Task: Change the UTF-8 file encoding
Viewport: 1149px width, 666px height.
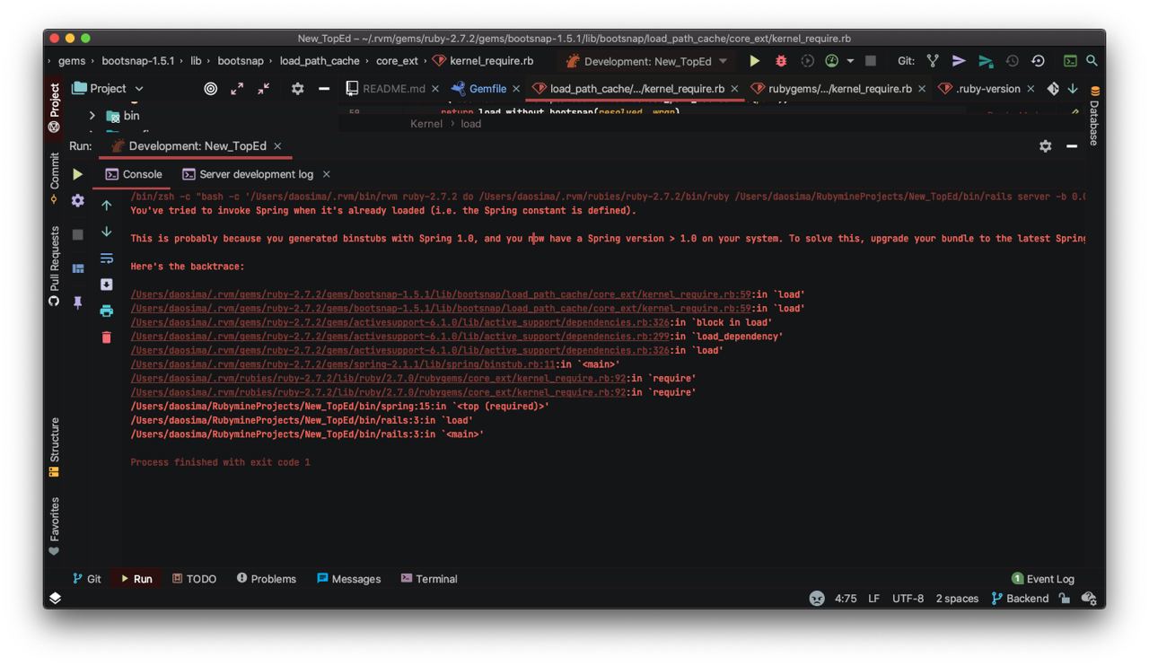Action: pyautogui.click(x=908, y=599)
